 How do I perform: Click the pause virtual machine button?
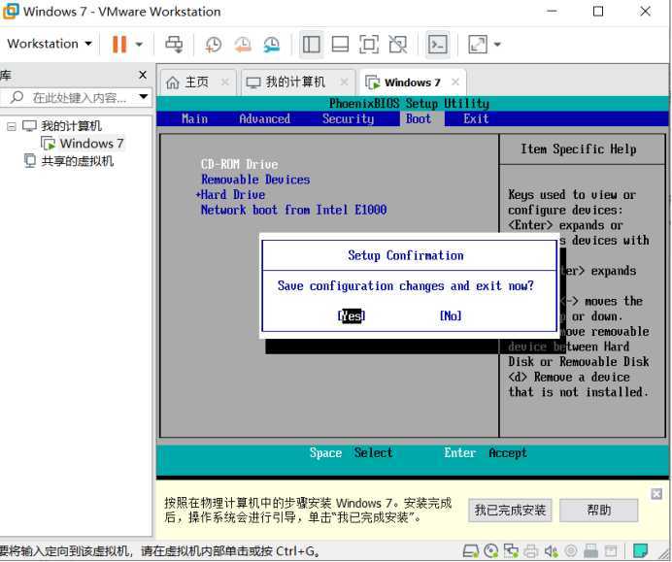[x=119, y=44]
